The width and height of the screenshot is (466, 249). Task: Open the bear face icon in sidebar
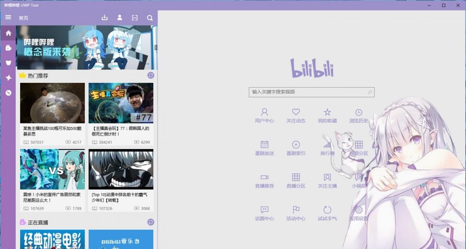coord(8,63)
